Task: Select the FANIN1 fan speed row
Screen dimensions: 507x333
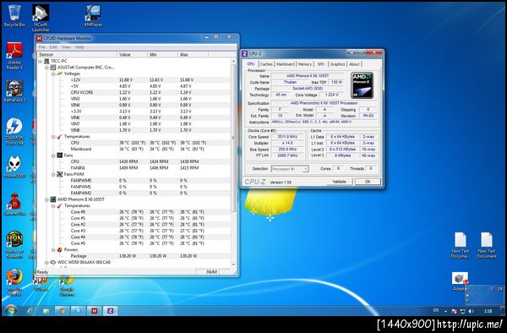Action: [134, 168]
